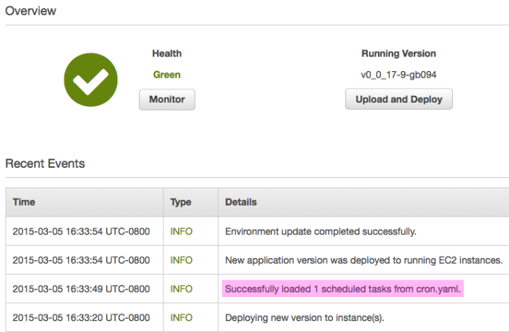Click INFO type in the cron.yaml row
This screenshot has width=509, height=332.
[182, 289]
